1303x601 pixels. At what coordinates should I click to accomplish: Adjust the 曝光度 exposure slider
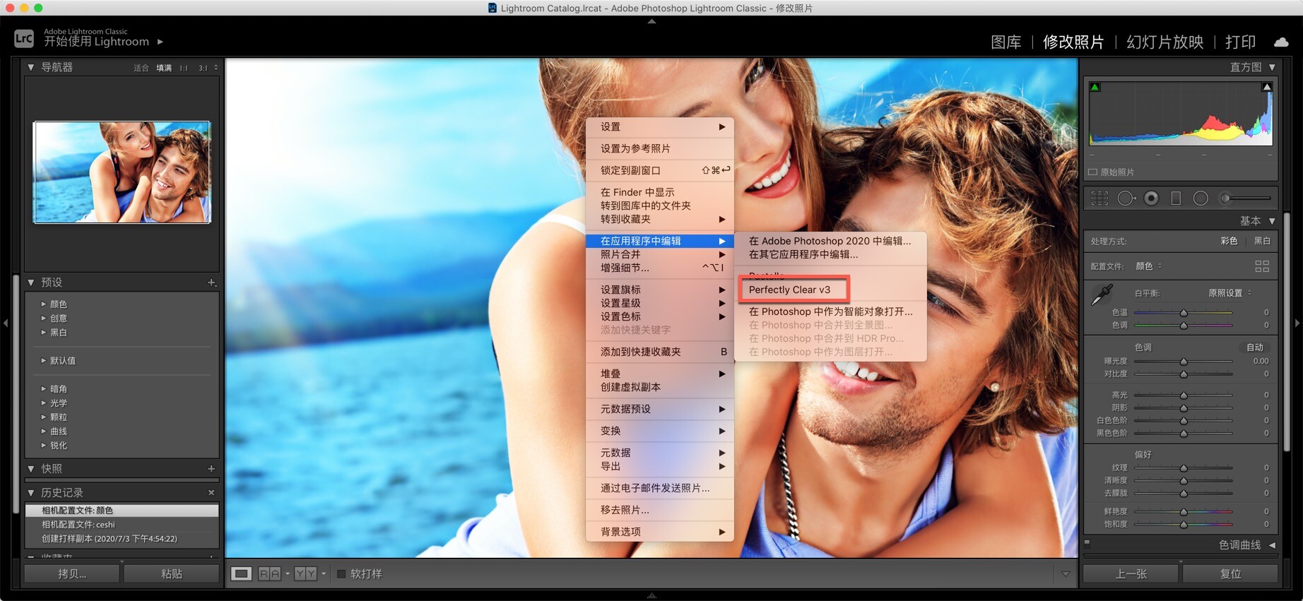click(x=1184, y=362)
